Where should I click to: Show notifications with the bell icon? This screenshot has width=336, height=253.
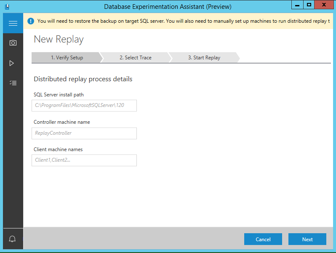point(12,239)
